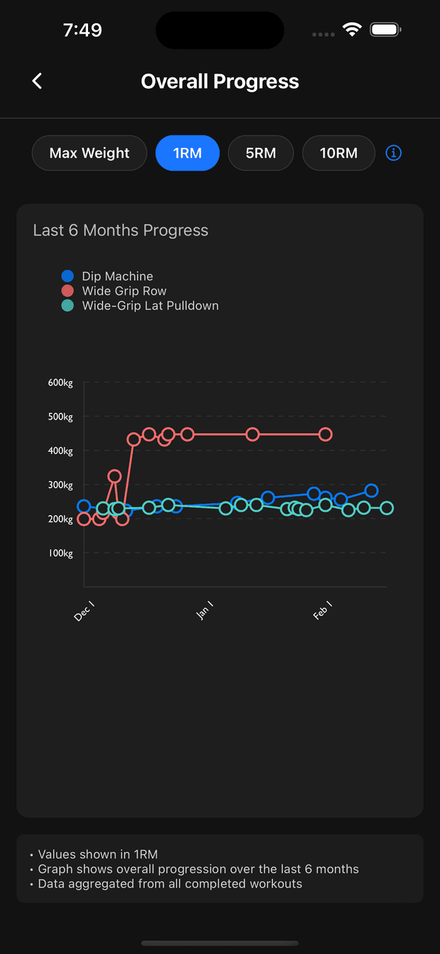Select the 1RM tab
This screenshot has width=440, height=954.
tap(187, 153)
